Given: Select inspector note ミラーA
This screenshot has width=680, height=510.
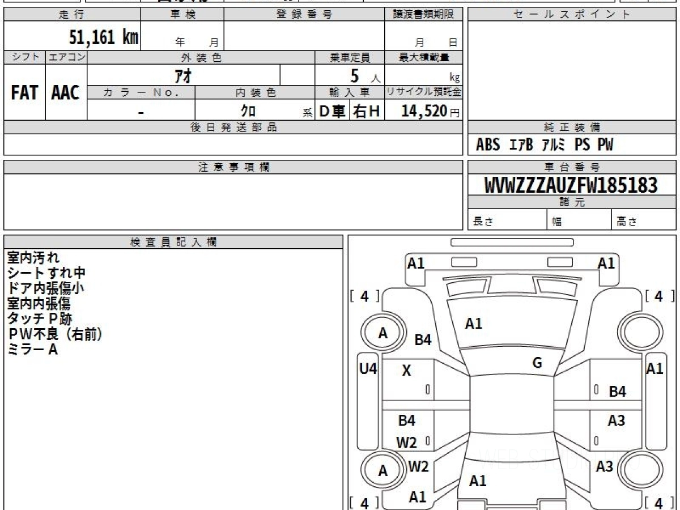Looking at the screenshot, I should pos(32,350).
